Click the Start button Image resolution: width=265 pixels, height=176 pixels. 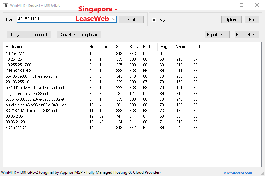point(131,19)
